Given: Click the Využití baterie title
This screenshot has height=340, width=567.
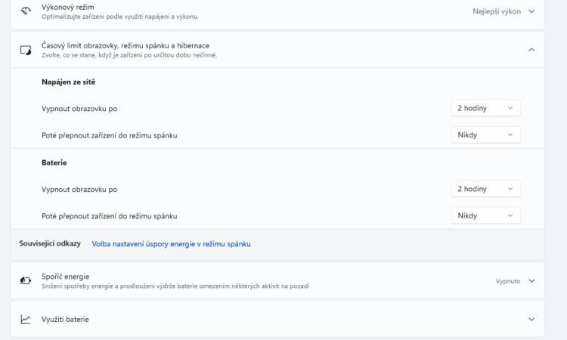Looking at the screenshot, I should [65, 320].
